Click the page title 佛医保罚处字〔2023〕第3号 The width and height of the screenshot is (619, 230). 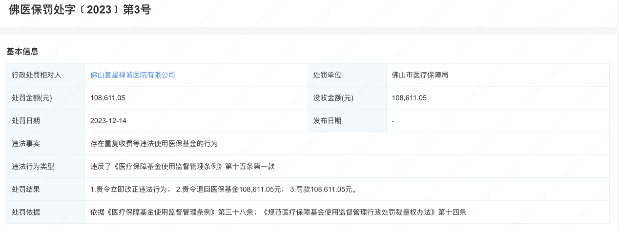pyautogui.click(x=80, y=10)
